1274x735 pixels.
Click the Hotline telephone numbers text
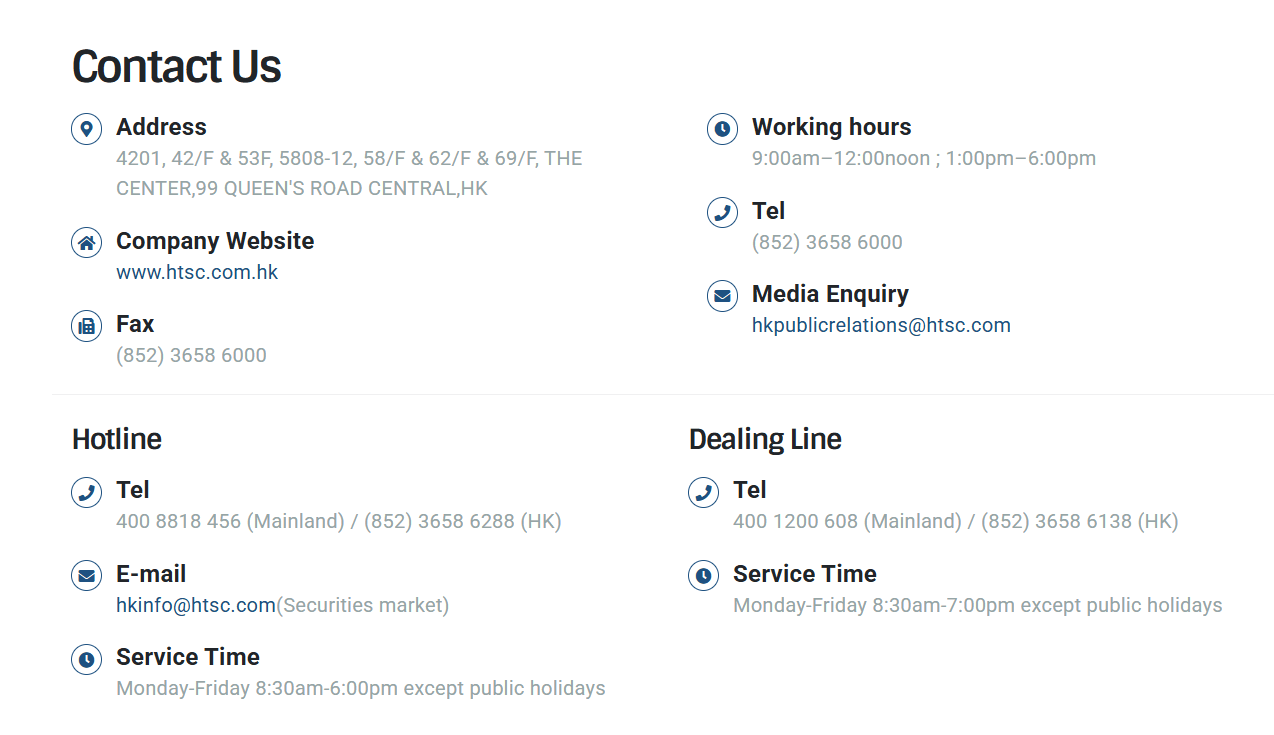(339, 521)
